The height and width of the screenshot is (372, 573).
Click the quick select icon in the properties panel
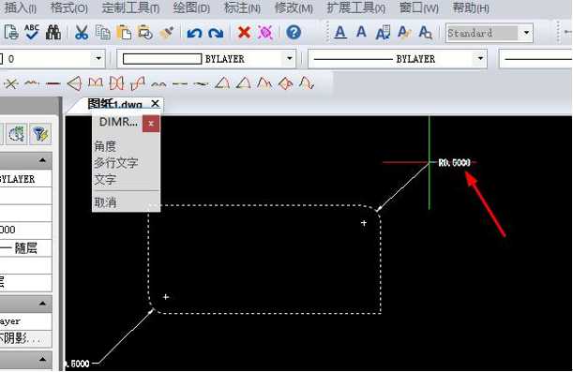click(x=17, y=134)
